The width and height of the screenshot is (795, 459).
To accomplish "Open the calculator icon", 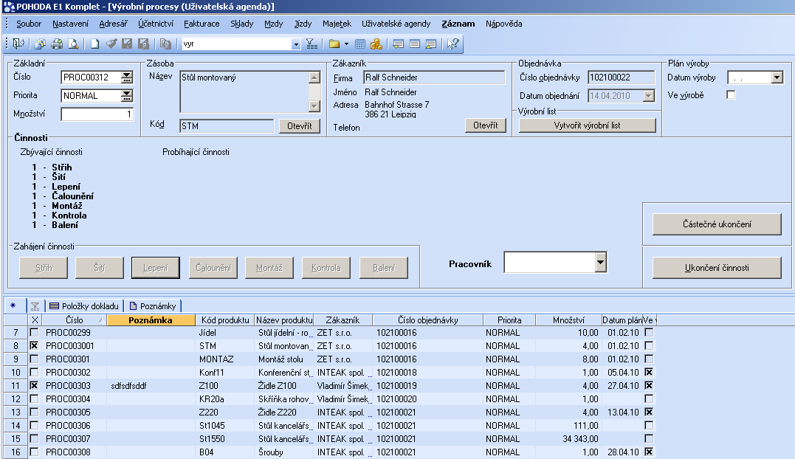I will point(360,44).
